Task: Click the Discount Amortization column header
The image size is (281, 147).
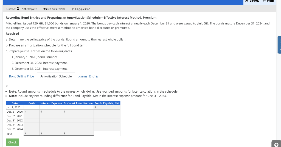Action: point(78,103)
